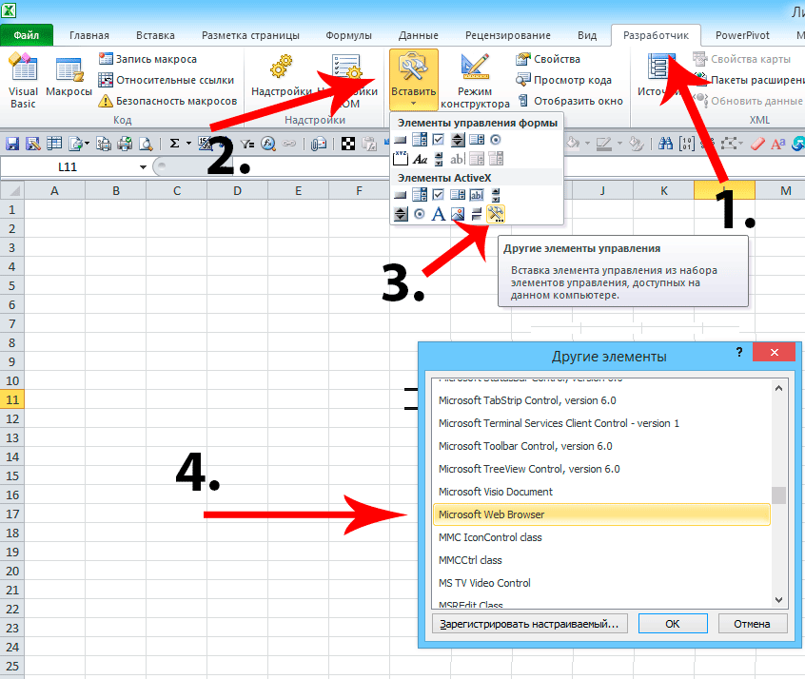Switch to the Данные tab

point(419,35)
